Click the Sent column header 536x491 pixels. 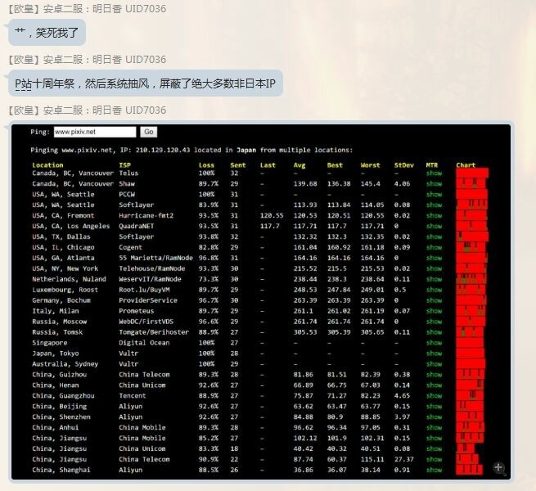pyautogui.click(x=238, y=165)
